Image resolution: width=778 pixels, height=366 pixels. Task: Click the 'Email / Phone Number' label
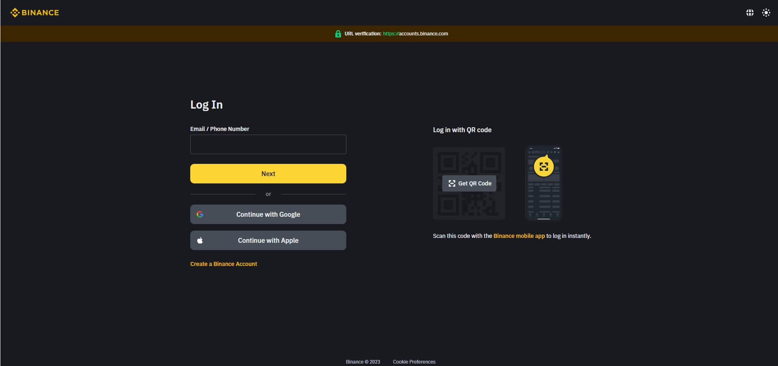(x=219, y=129)
